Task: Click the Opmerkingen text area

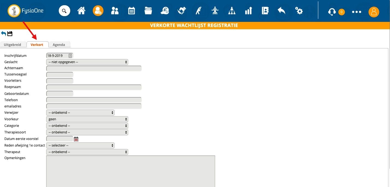Action: (130, 171)
